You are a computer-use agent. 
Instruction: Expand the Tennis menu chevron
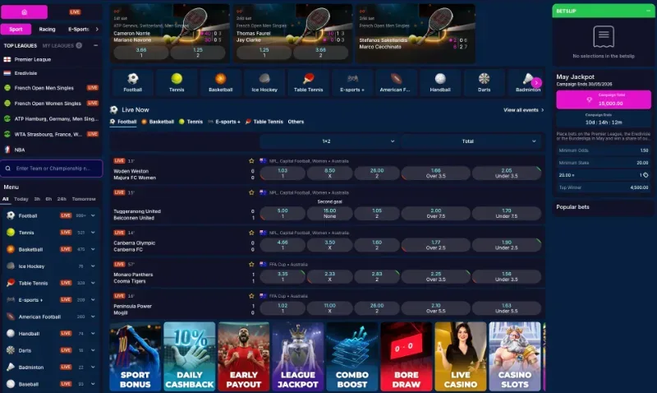pos(93,233)
